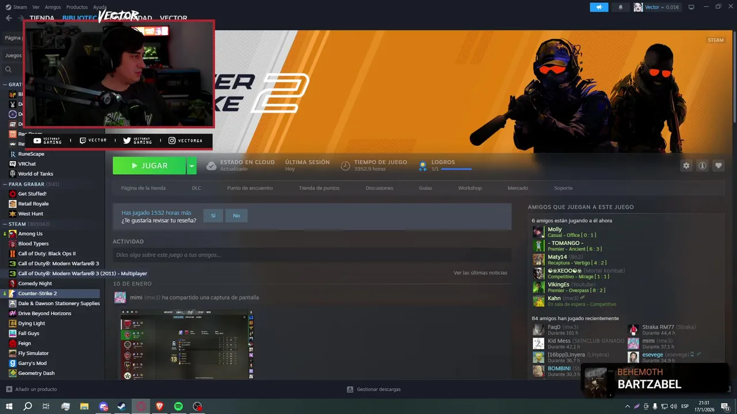Screen dimensions: 737x414
Task: Answer No to revise your review
Action: (236, 216)
